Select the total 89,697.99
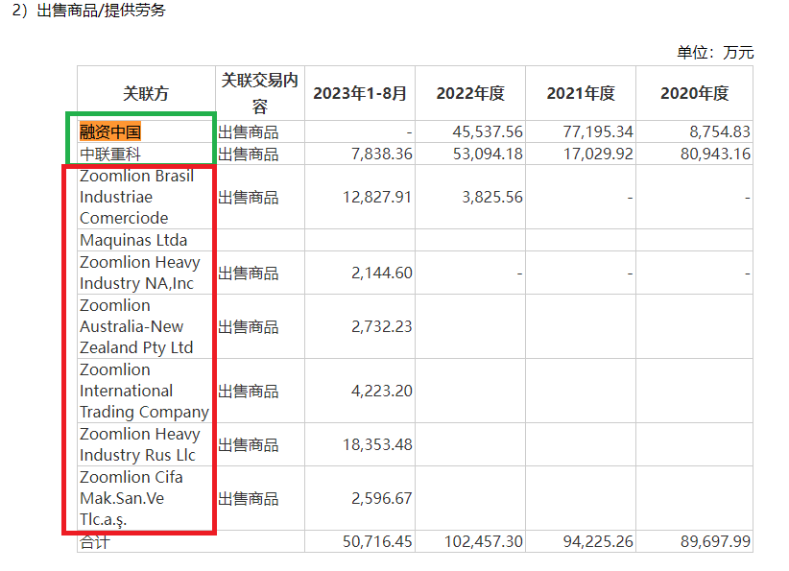This screenshot has height=571, width=789. click(715, 542)
